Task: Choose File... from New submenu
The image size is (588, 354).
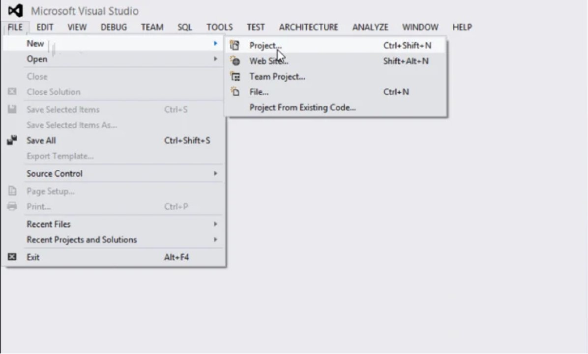Action: point(336,92)
